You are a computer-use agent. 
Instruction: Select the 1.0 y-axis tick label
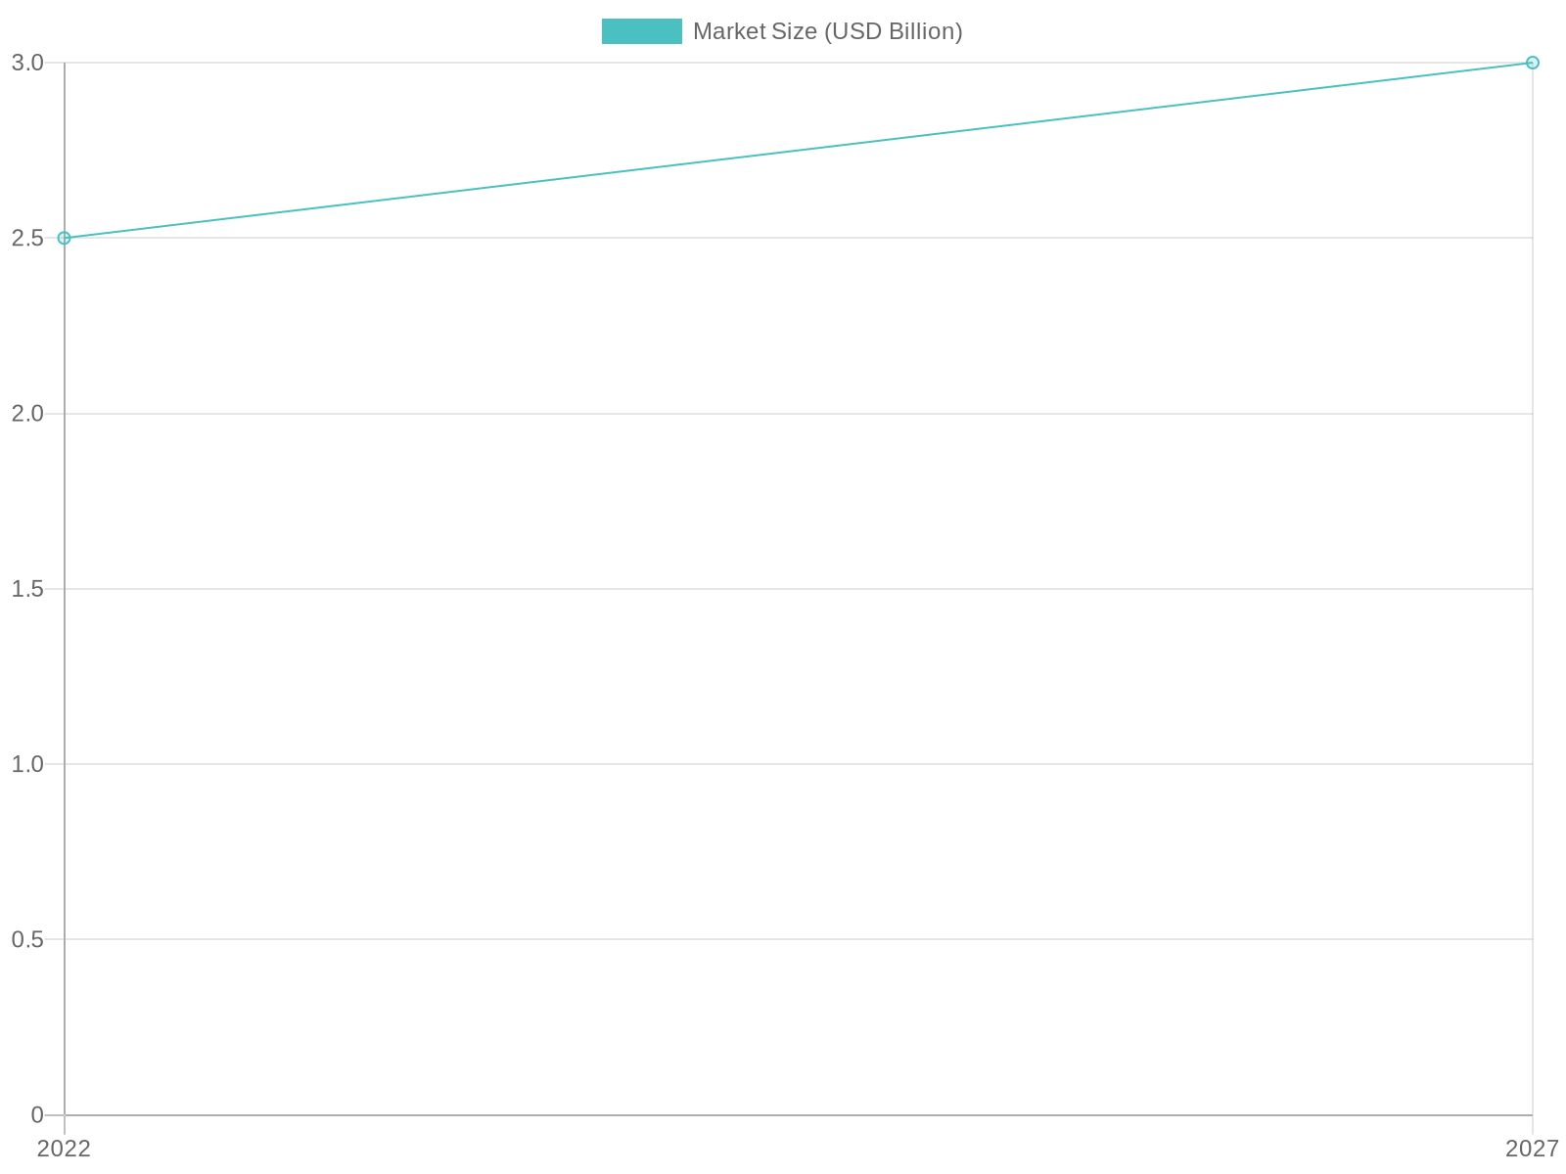click(27, 764)
